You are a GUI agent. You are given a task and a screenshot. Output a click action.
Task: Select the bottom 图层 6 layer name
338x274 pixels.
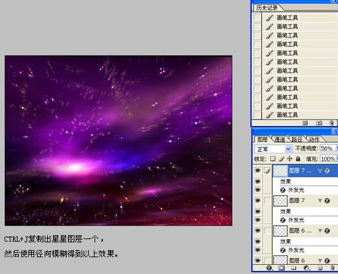point(297,260)
